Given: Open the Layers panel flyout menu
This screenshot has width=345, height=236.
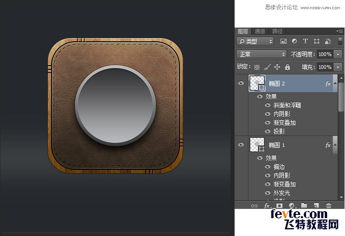Looking at the screenshot, I should [339, 31].
